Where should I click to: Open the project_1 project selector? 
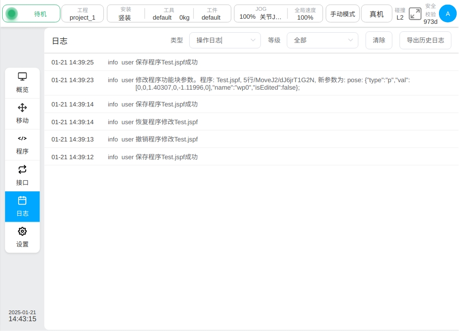(x=82, y=14)
